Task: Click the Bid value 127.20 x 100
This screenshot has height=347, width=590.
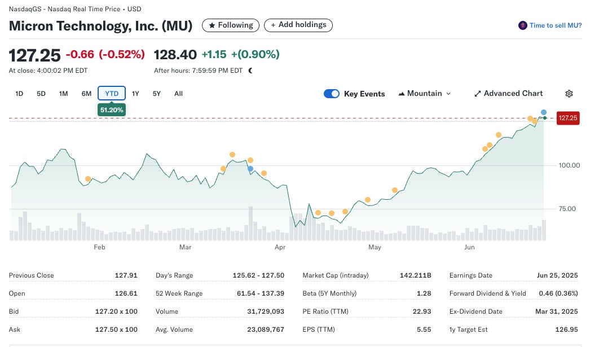Action: 116,311
